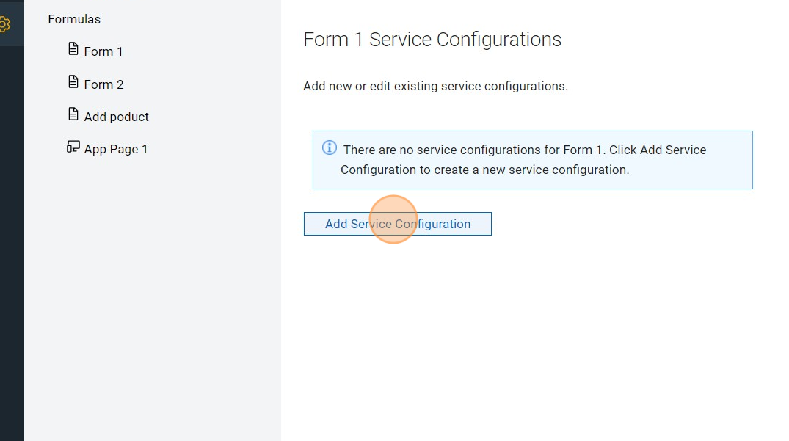Click the blue info icon in the notice
The image size is (789, 441).
(x=330, y=147)
